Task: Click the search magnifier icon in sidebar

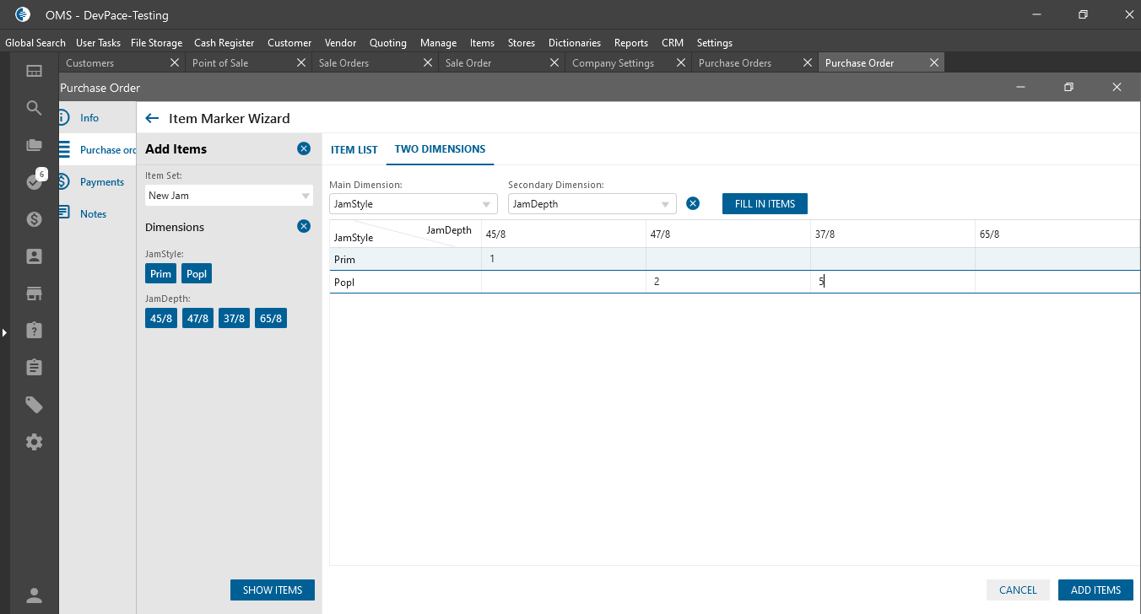Action: (34, 108)
